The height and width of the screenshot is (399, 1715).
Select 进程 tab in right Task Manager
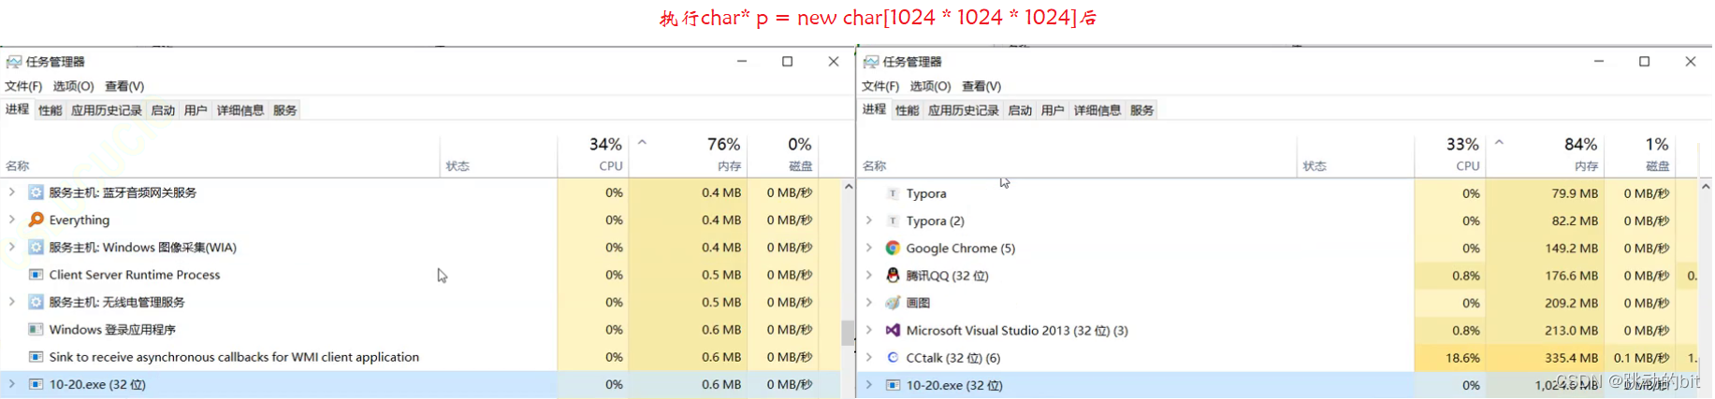874,109
